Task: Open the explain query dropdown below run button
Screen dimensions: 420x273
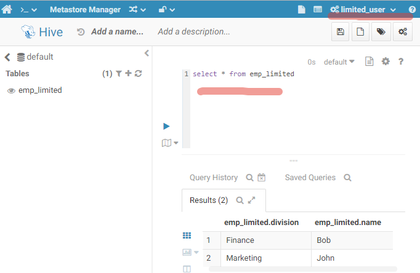Action: pos(169,143)
